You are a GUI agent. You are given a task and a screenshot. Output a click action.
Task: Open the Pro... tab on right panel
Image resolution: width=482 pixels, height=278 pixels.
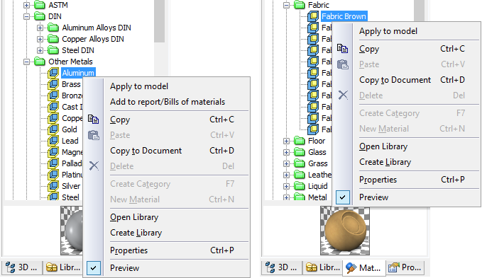[x=405, y=268]
